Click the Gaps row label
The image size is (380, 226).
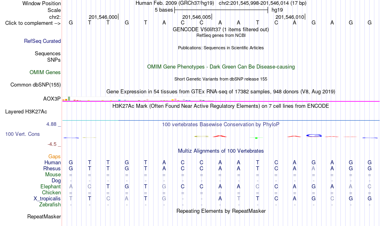coord(54,157)
